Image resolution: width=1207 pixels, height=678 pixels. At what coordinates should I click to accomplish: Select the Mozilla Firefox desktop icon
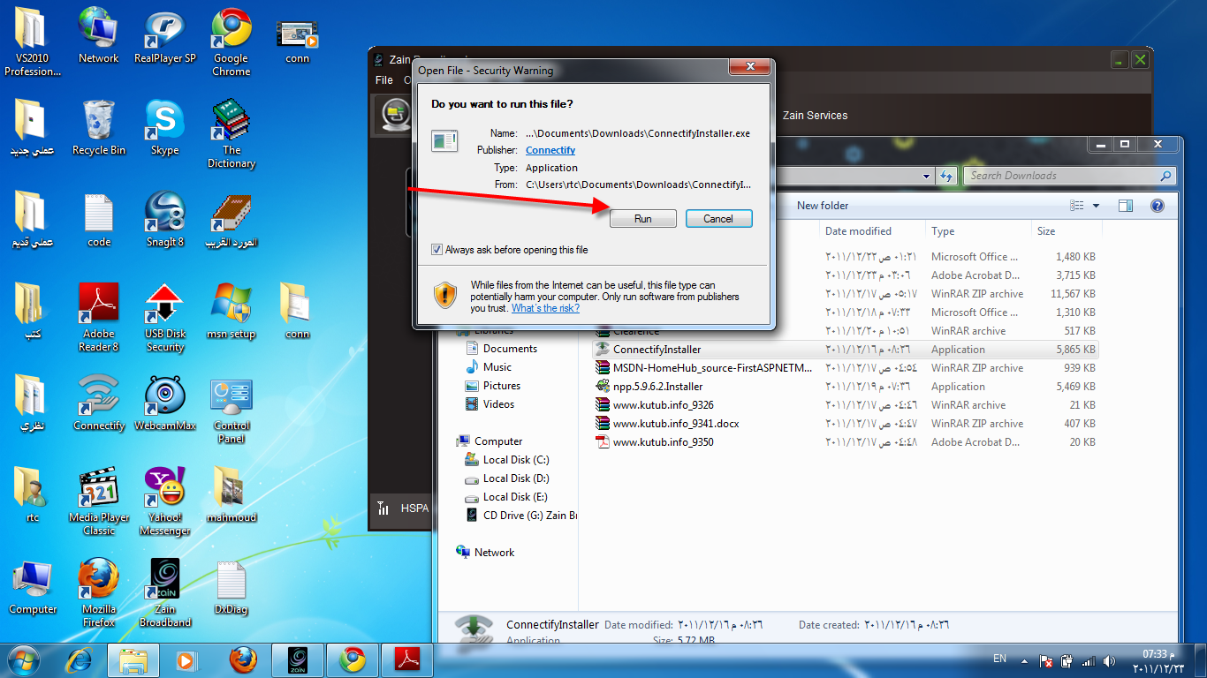click(99, 592)
